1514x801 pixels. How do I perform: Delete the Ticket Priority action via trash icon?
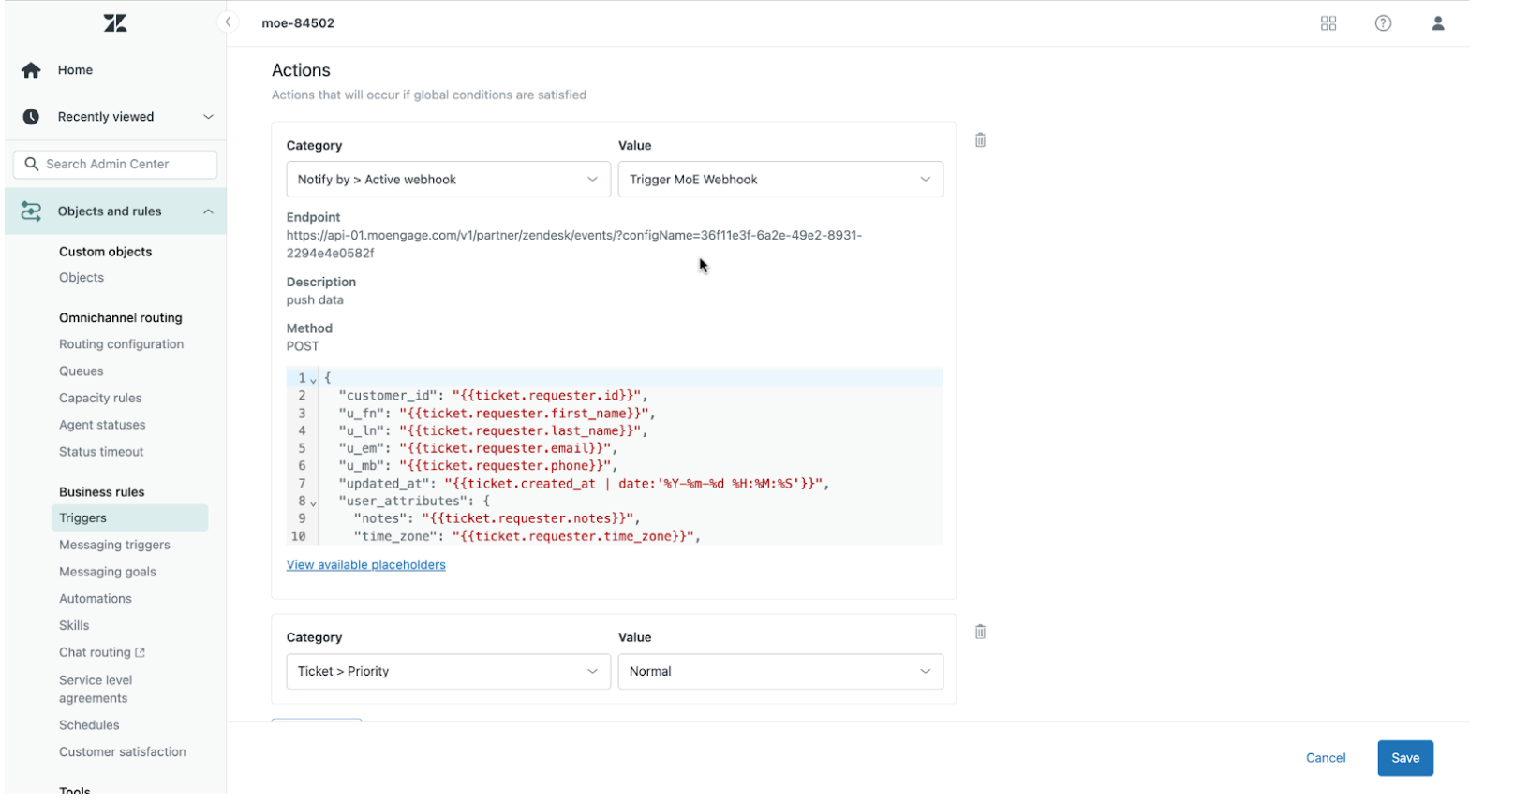(x=980, y=632)
